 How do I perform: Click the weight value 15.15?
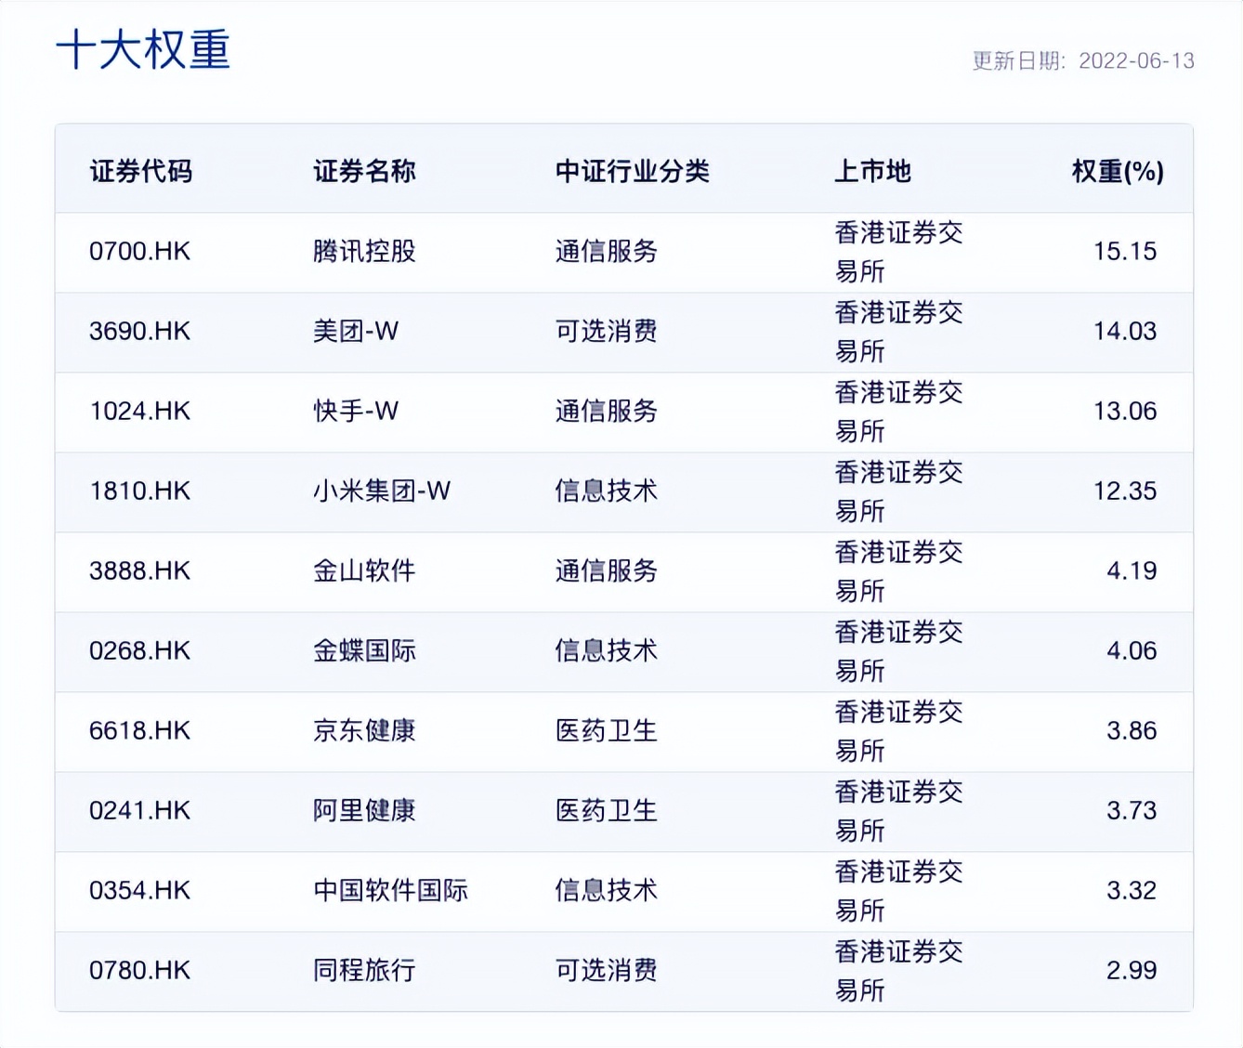click(1125, 252)
